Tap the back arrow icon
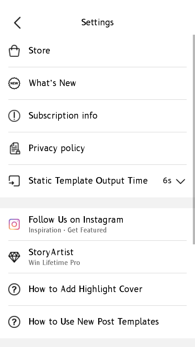The height and width of the screenshot is (347, 195). (x=17, y=23)
